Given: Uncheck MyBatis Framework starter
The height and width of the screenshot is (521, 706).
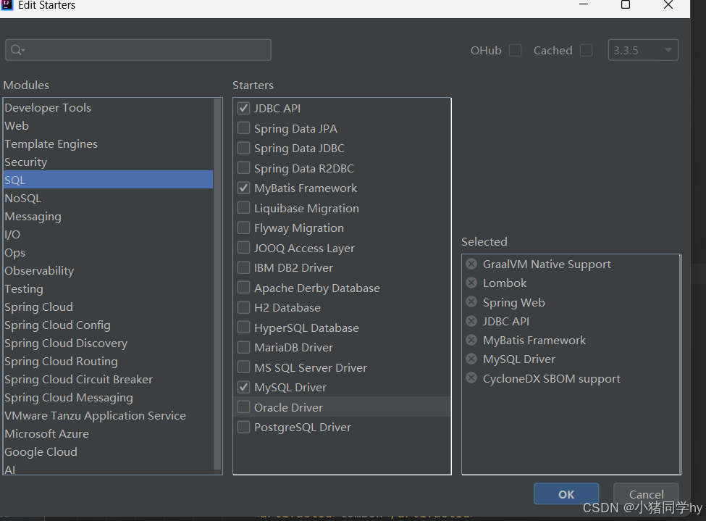Looking at the screenshot, I should tap(243, 188).
